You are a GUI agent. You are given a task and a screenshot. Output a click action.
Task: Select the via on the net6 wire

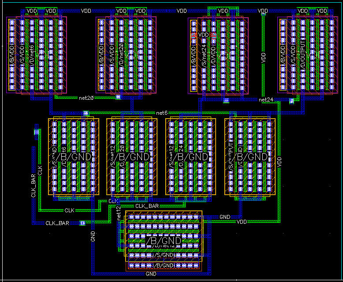click(86, 113)
